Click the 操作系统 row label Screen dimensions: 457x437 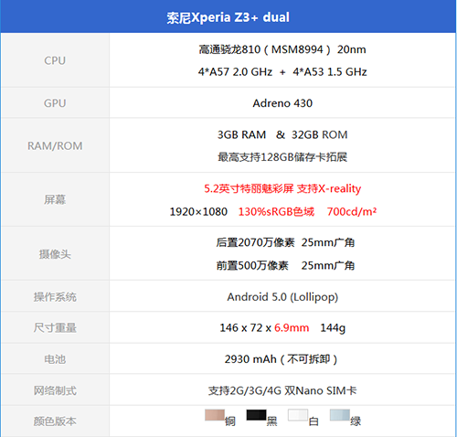pyautogui.click(x=55, y=297)
